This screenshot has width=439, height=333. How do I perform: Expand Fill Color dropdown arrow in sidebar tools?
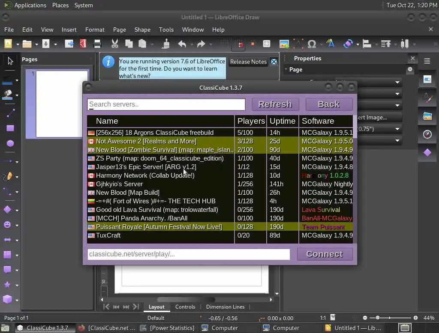click(17, 95)
